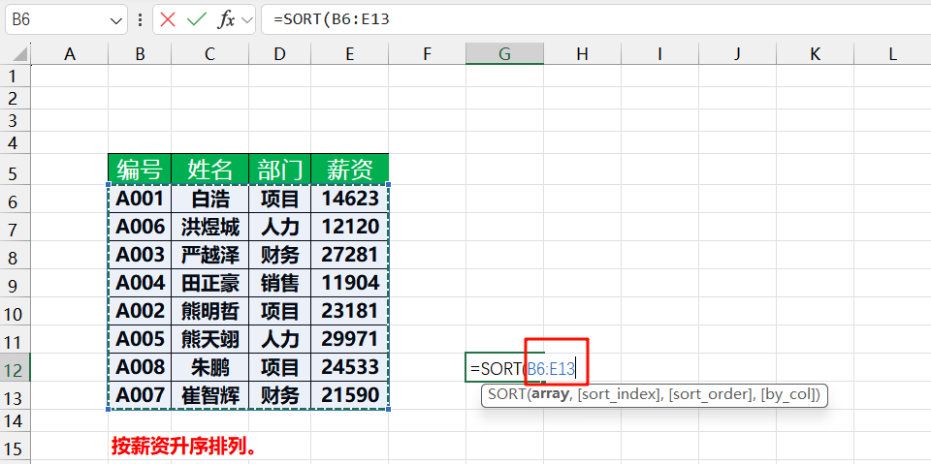Image resolution: width=931 pixels, height=464 pixels.
Task: Confirm the formula with the checkmark icon
Action: click(196, 19)
